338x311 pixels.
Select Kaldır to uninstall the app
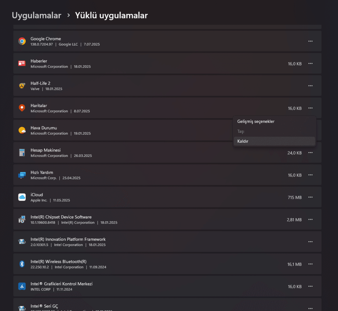point(274,141)
